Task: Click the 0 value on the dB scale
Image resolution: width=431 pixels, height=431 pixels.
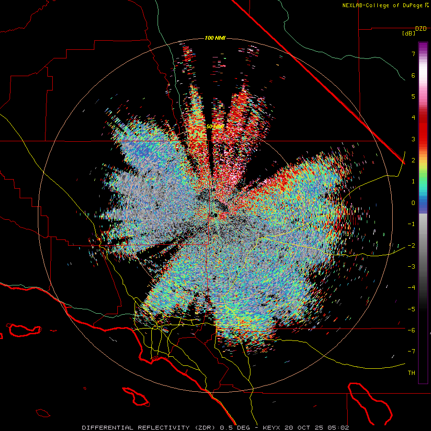Action: point(413,203)
